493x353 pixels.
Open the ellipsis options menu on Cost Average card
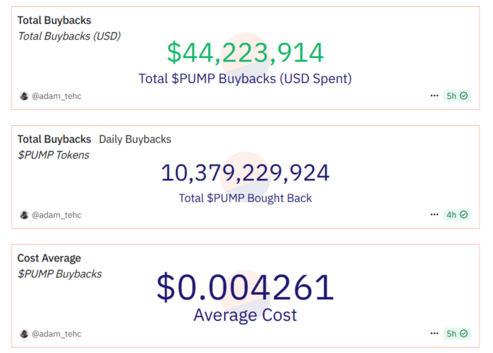(x=434, y=333)
